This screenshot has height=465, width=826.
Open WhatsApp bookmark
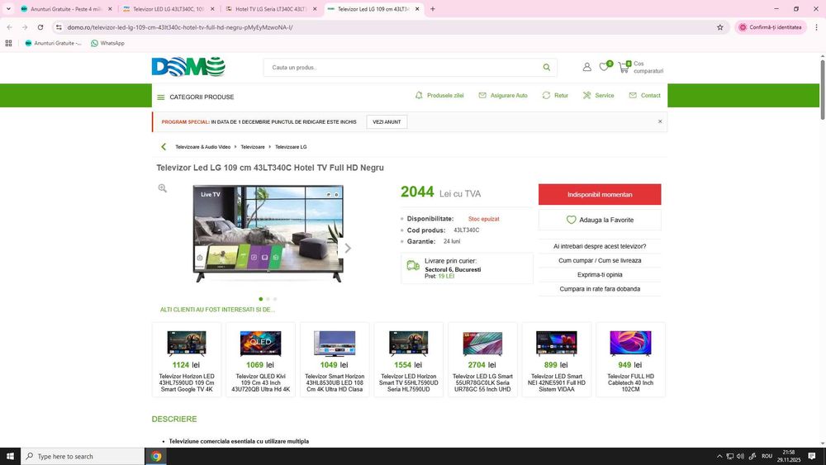(x=107, y=43)
